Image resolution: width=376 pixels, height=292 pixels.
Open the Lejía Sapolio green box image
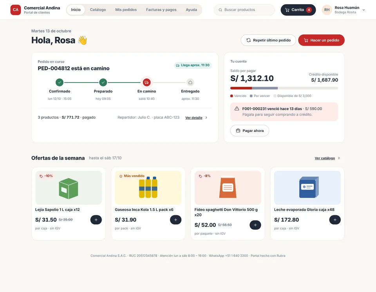pyautogui.click(x=68, y=188)
